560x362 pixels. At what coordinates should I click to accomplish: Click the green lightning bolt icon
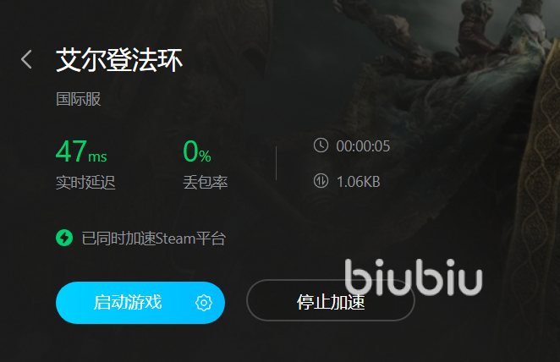[x=64, y=238]
